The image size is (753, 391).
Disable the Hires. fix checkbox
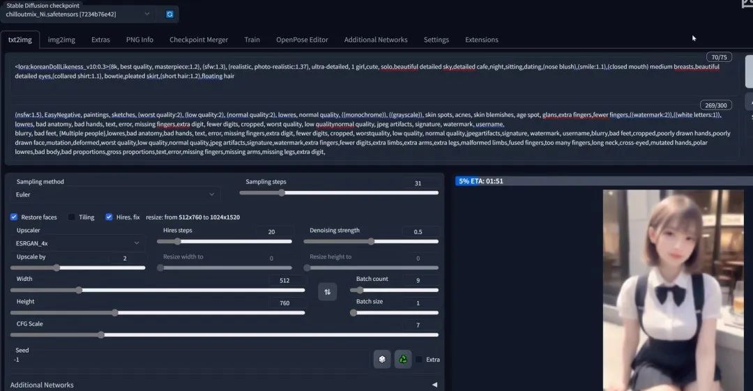[x=109, y=217]
